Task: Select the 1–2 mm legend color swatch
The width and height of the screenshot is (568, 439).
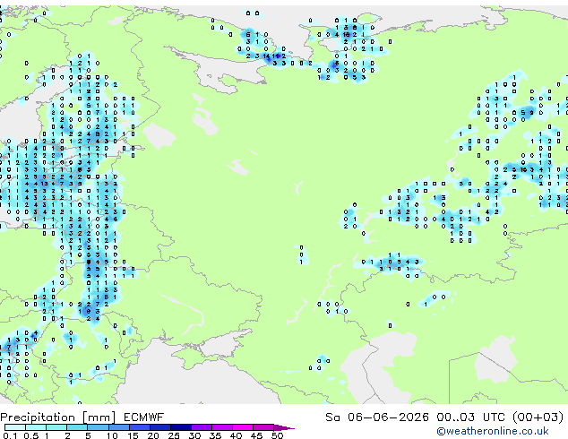Action: pyautogui.click(x=56, y=427)
